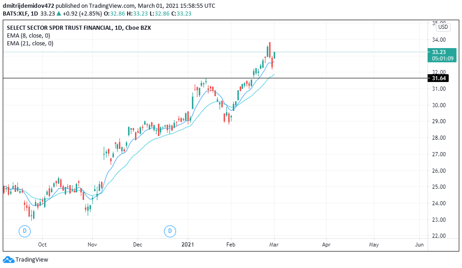Click the Apr label on time axis
Screen dimensions: 462x268
click(326, 245)
